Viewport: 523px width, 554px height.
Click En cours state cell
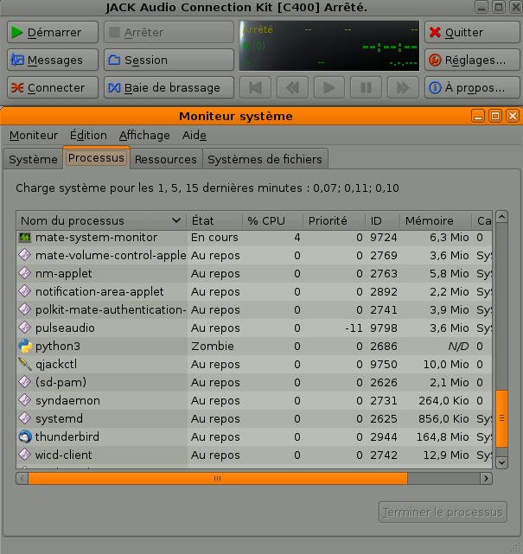[x=214, y=237]
